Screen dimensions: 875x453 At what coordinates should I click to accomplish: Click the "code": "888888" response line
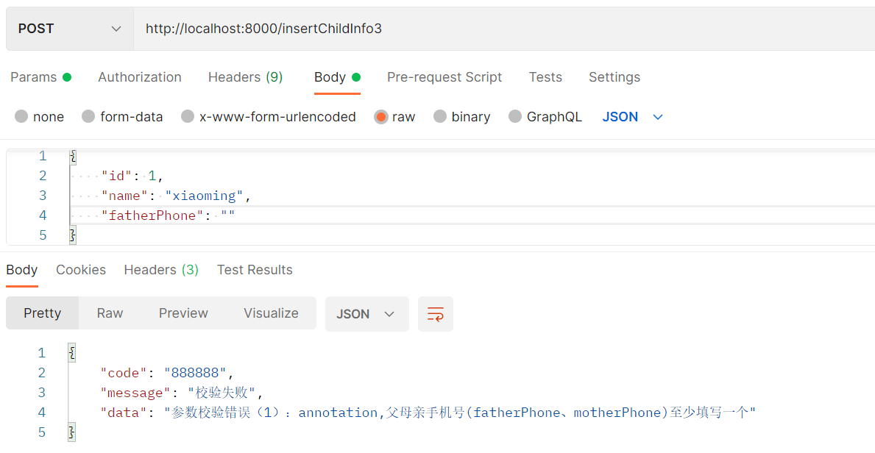click(167, 373)
